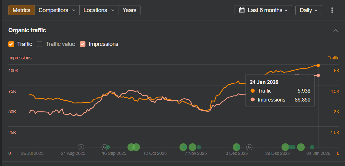Click the small green dot near 24 Jan 2026
345x166 pixels.
(x=312, y=147)
